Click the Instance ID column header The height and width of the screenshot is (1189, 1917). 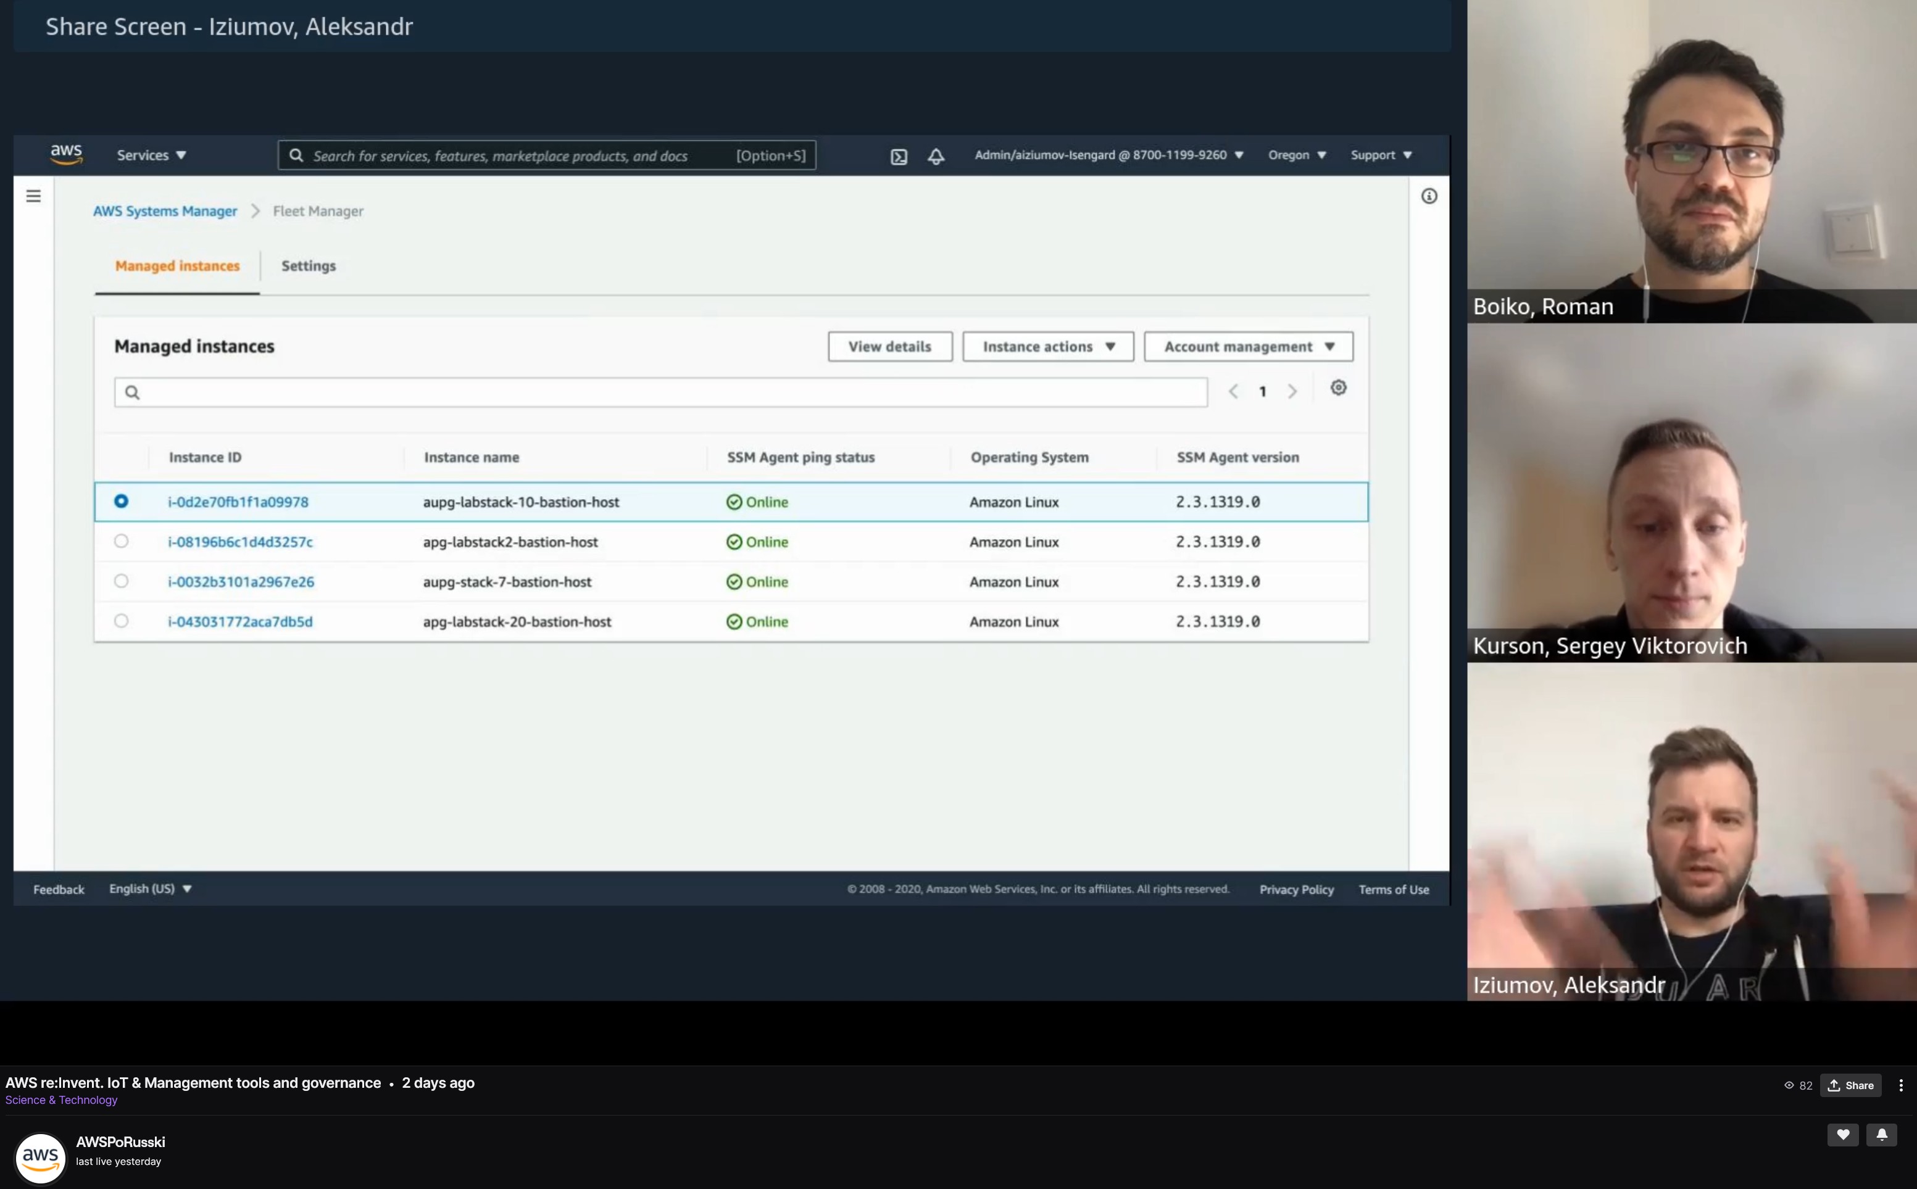pos(206,457)
